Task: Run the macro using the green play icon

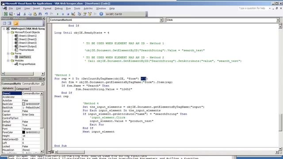Action: click(58, 14)
